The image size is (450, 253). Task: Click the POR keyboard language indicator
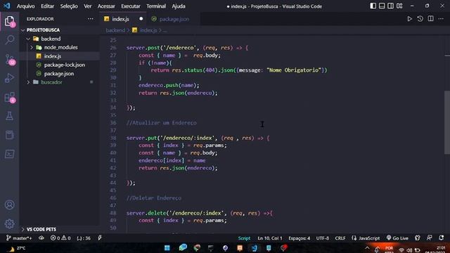(389, 249)
